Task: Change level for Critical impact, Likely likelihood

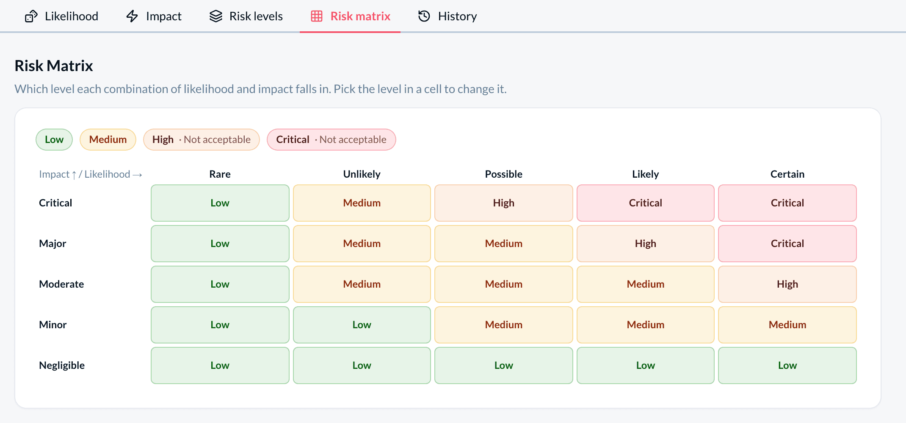Action: click(x=646, y=203)
